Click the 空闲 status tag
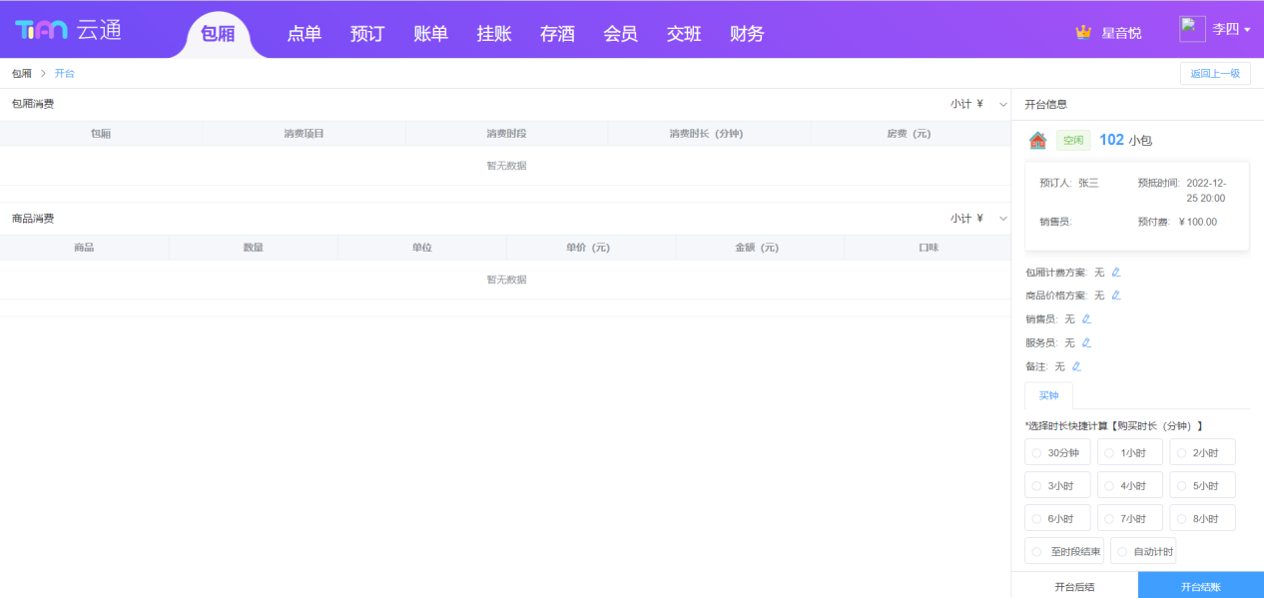The height and width of the screenshot is (598, 1264). pos(1073,141)
